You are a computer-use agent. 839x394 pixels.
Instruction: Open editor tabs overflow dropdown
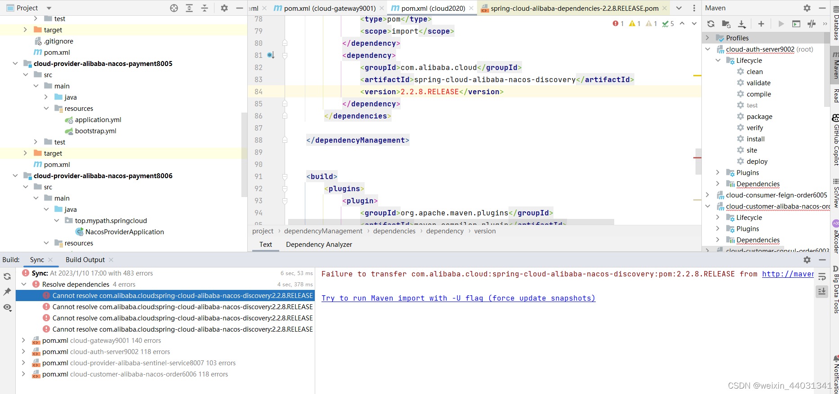click(679, 8)
